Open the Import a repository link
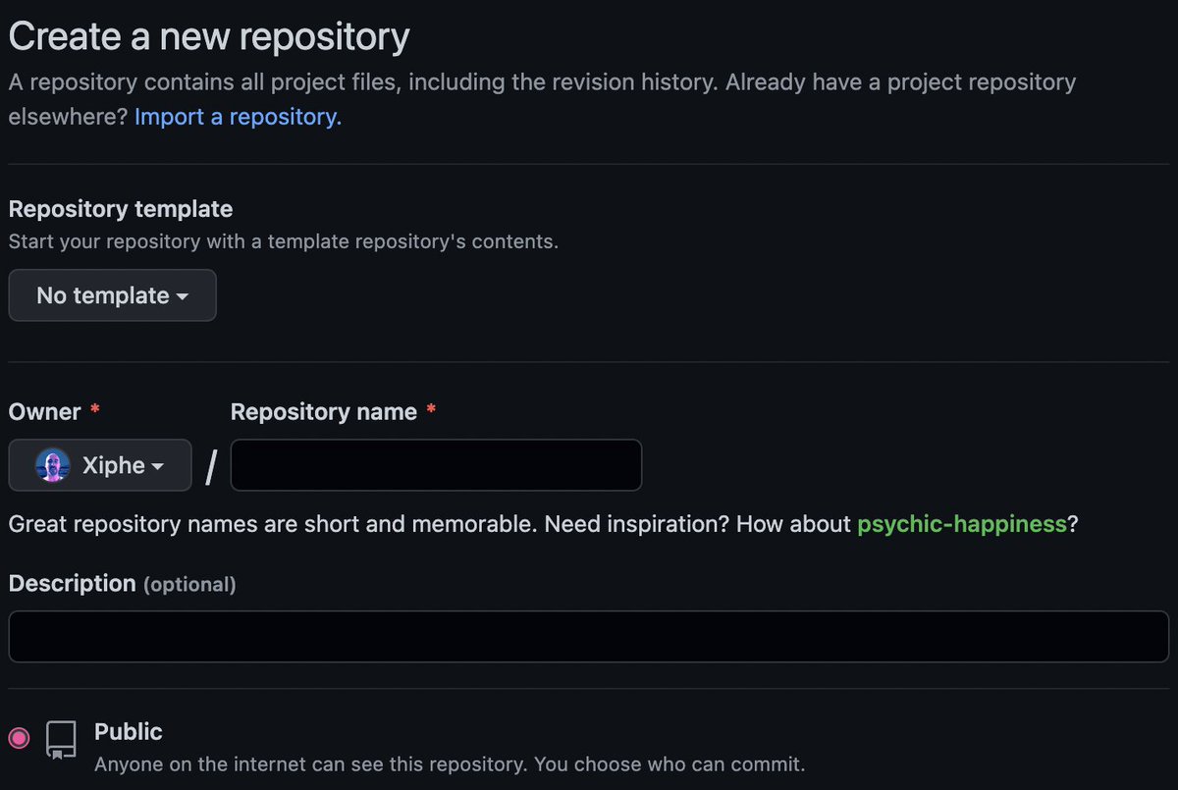 [238, 117]
